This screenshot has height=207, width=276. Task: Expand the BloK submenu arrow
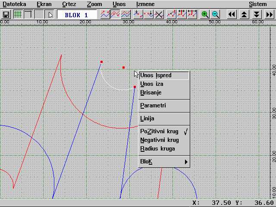pos(186,162)
